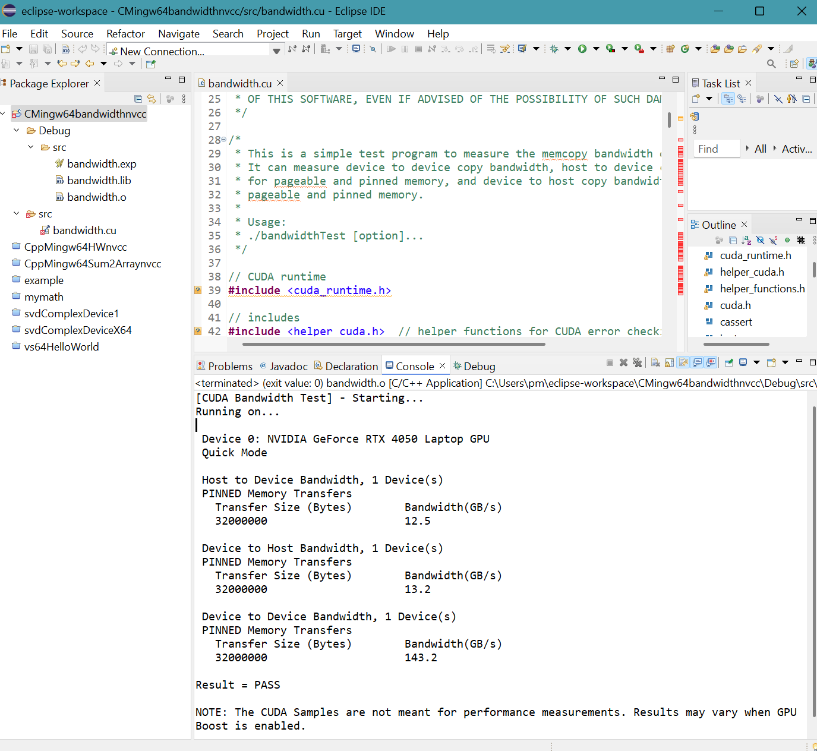
Task: Click Open Console new icon
Action: click(771, 362)
